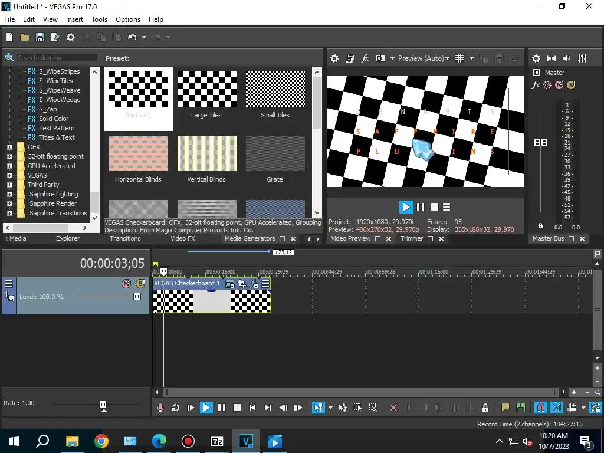Screen dimensions: 604x453
Task: Select the Zoom edit tool
Action: point(373,408)
